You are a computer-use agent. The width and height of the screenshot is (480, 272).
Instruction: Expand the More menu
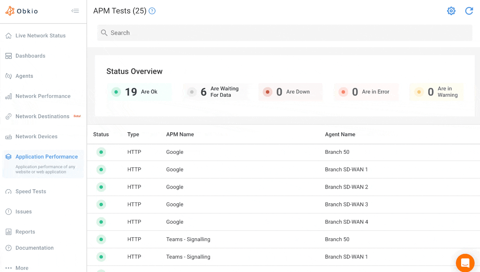[x=17, y=268]
